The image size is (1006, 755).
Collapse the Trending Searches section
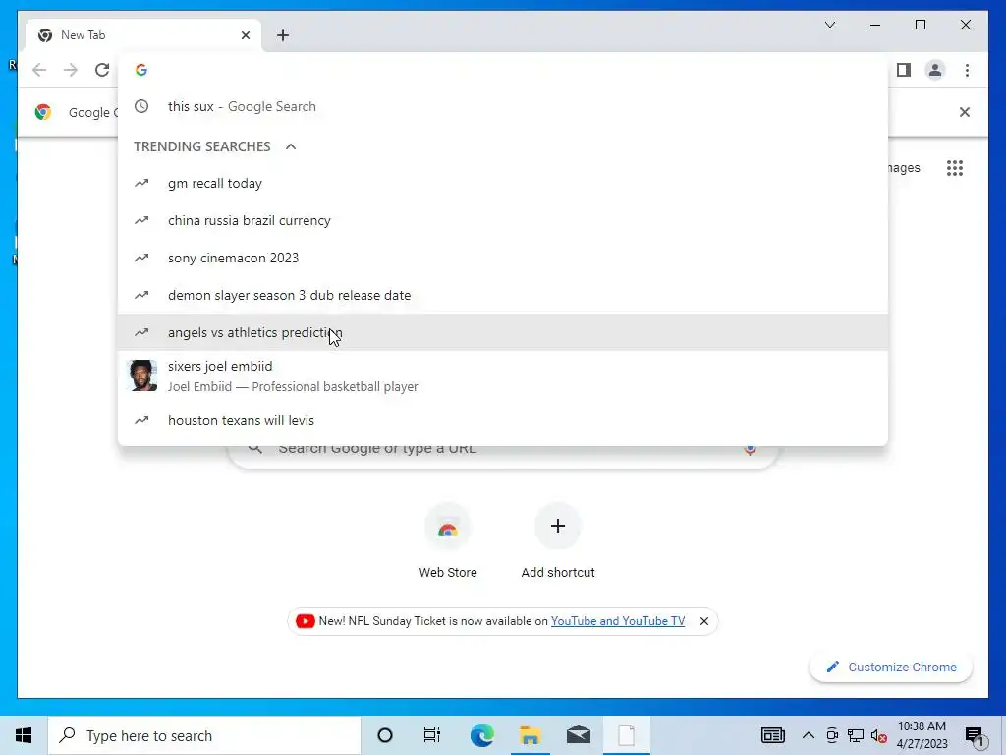pyautogui.click(x=291, y=146)
